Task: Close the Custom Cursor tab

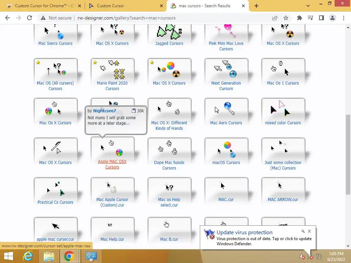Action: (x=161, y=6)
